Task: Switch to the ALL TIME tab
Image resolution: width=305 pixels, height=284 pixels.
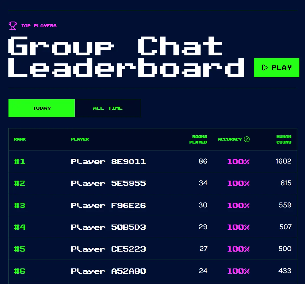Action: (x=108, y=108)
